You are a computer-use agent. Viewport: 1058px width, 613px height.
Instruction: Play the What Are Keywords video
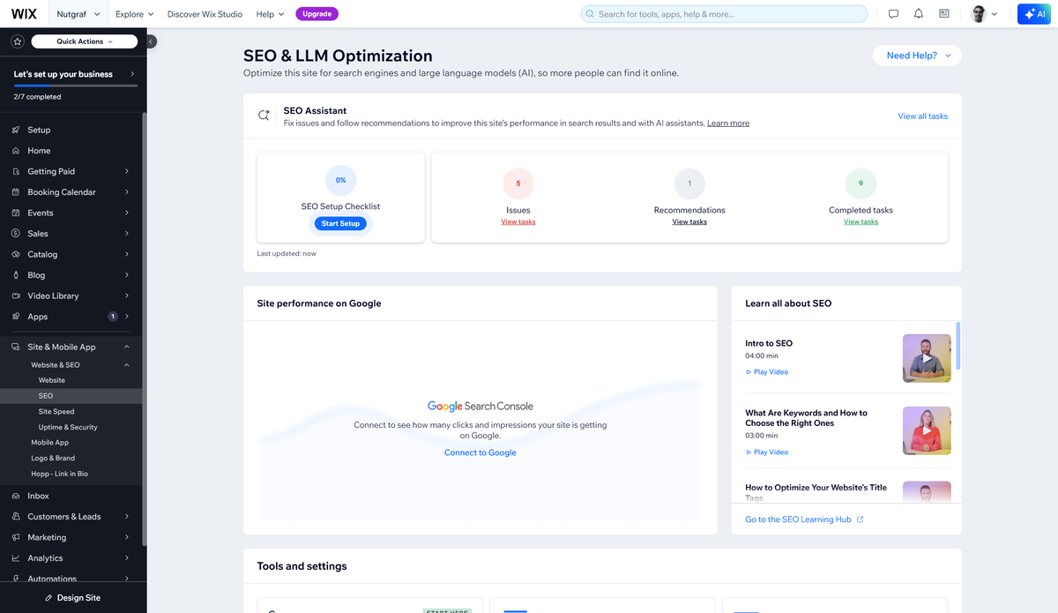tap(767, 452)
